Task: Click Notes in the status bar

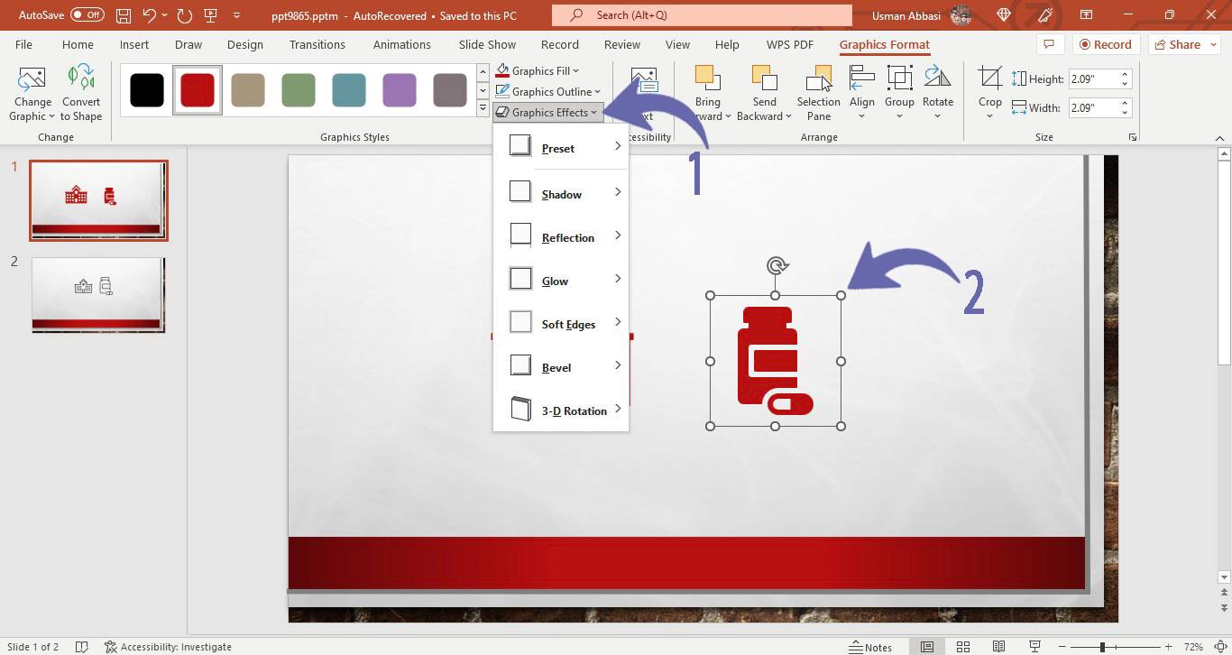Action: click(870, 647)
